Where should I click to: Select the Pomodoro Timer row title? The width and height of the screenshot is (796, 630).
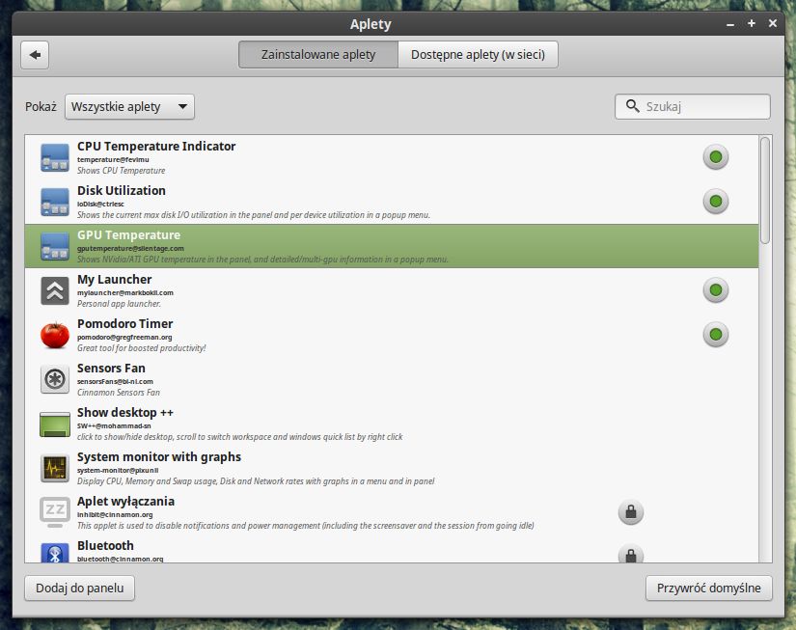pyautogui.click(x=124, y=323)
